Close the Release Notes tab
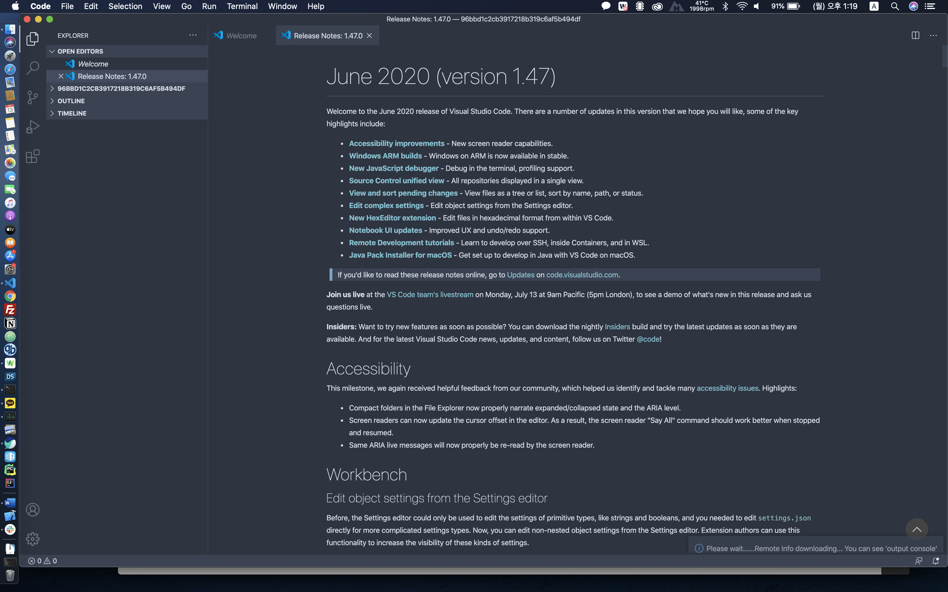This screenshot has width=948, height=592. pyautogui.click(x=369, y=36)
